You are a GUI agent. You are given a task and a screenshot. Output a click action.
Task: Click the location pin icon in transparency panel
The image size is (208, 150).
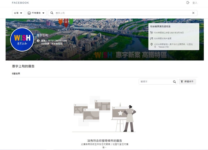click(152, 44)
